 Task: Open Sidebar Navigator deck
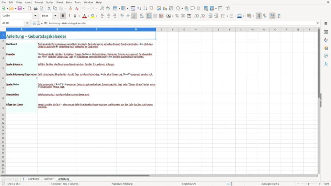(326, 56)
